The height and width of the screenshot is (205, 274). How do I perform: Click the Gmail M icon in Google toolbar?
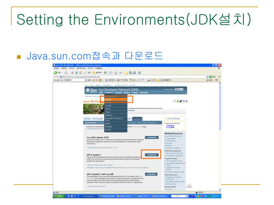[x=97, y=80]
